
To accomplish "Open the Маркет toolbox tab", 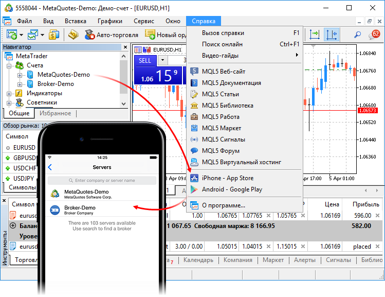I will point(273,260).
